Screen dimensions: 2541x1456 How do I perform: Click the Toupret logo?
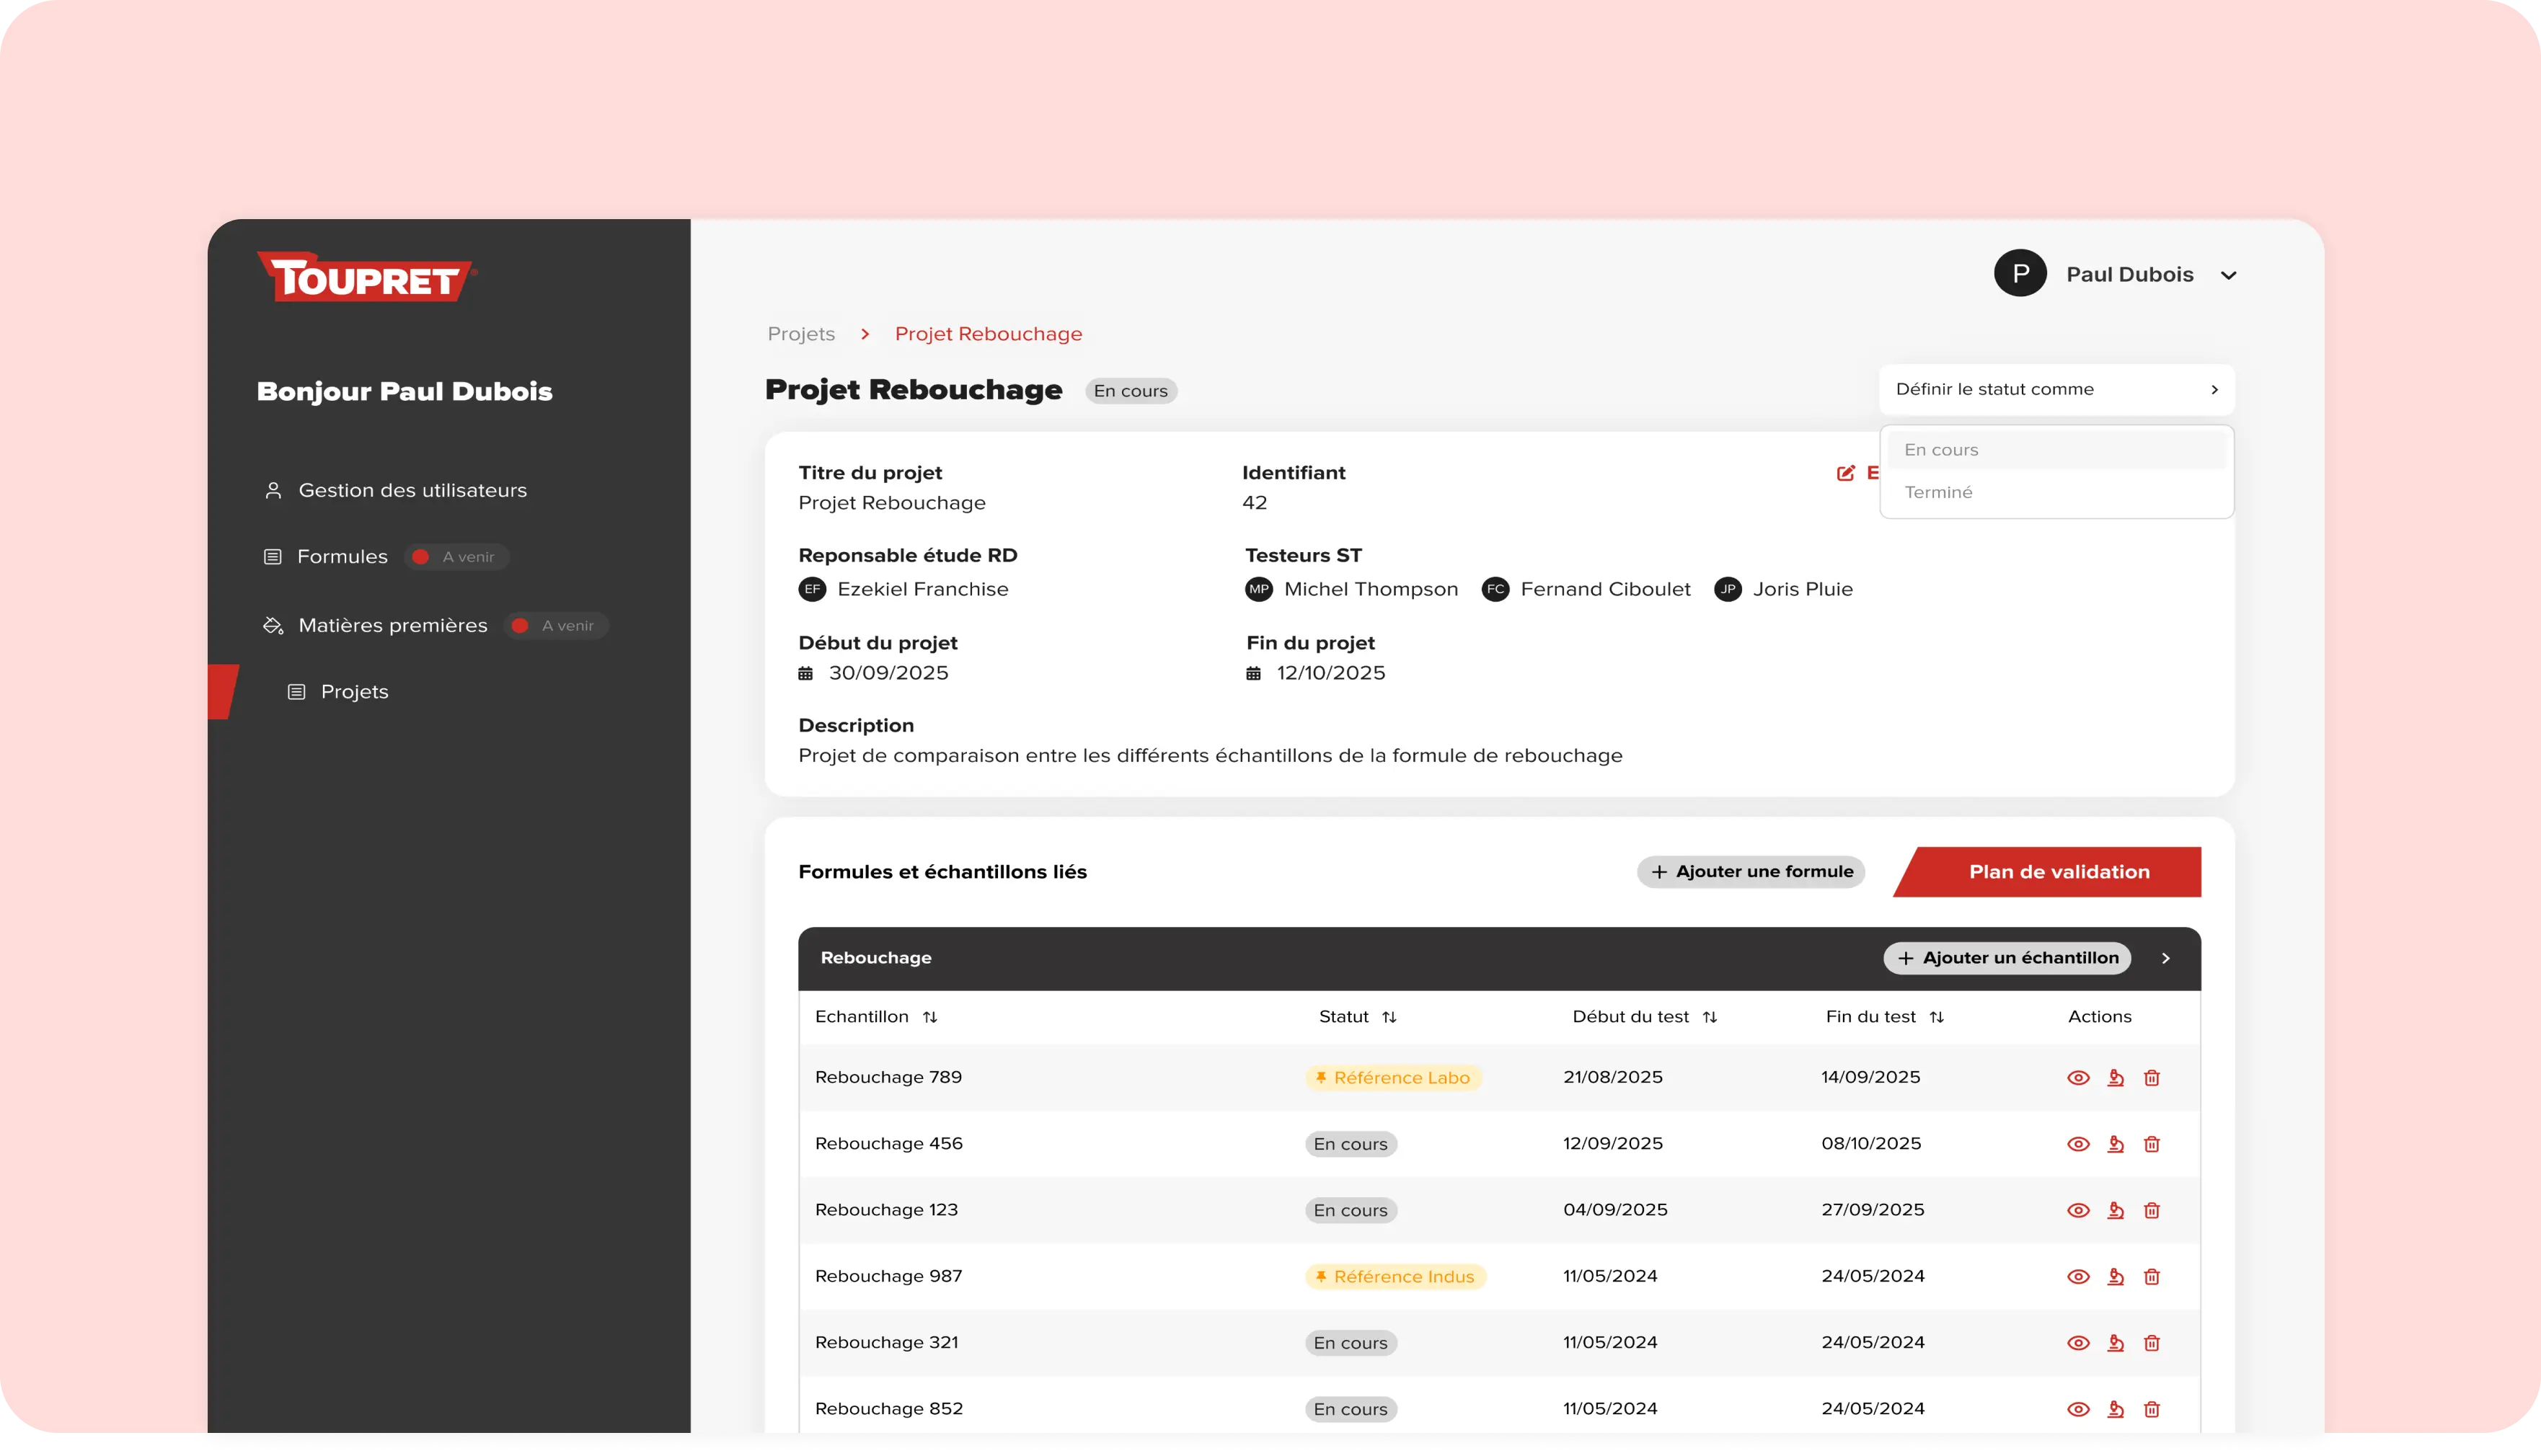click(366, 277)
